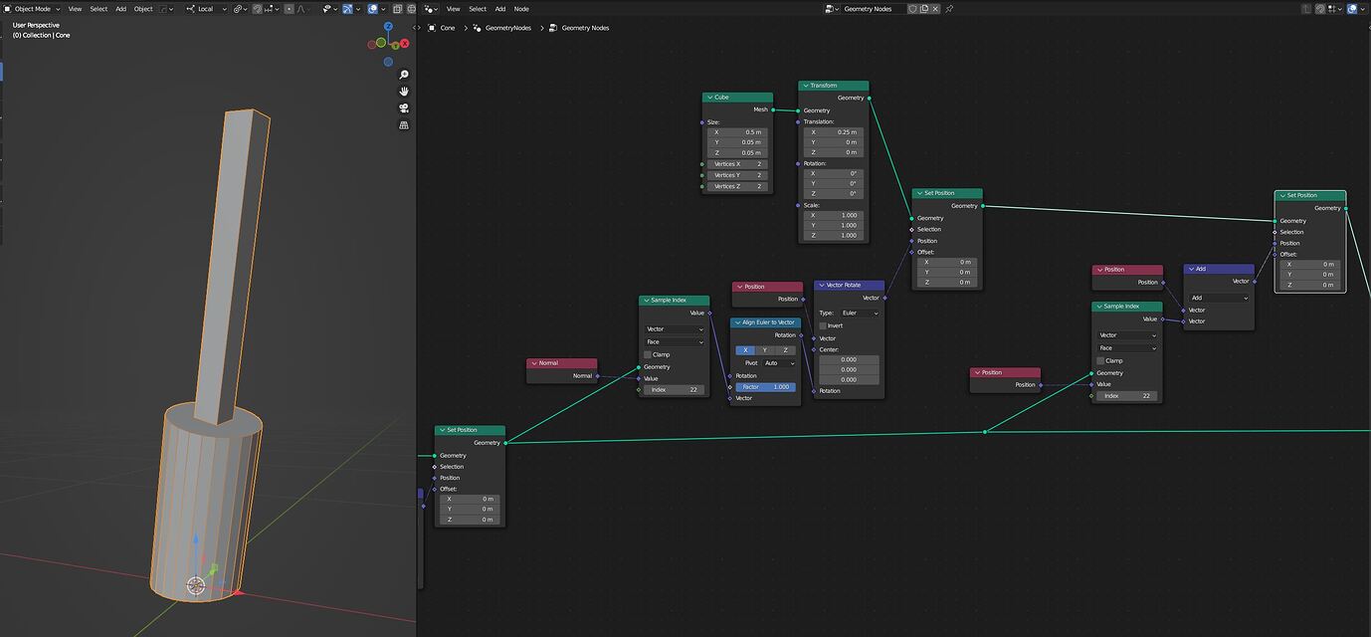
Task: Open object visibility eye dropdown
Action: [x=329, y=9]
